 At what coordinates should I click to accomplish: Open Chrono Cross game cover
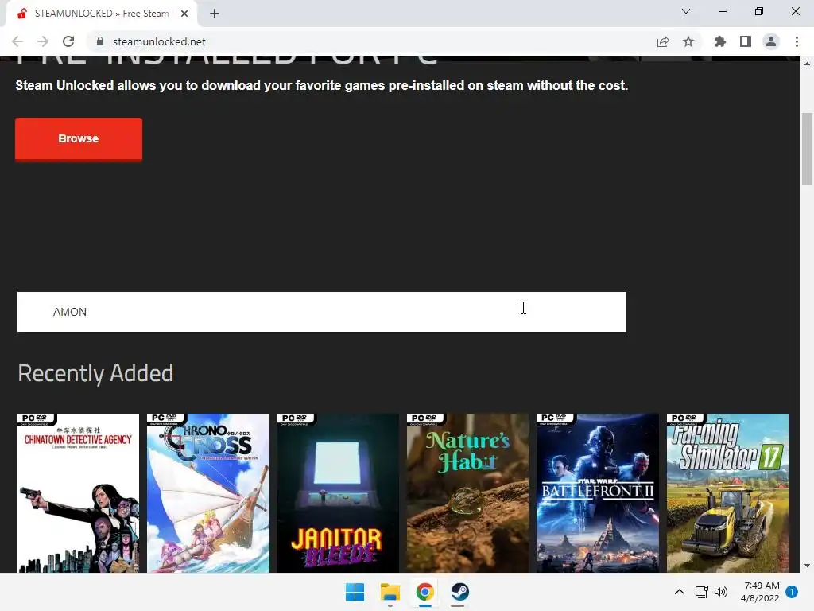(208, 493)
